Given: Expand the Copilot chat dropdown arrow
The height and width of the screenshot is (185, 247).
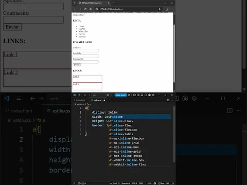Looking at the screenshot, I should pos(111,95).
